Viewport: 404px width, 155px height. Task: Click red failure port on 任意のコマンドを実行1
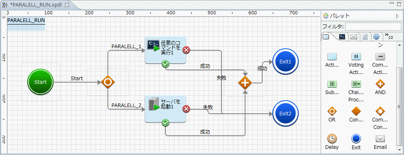(186, 50)
